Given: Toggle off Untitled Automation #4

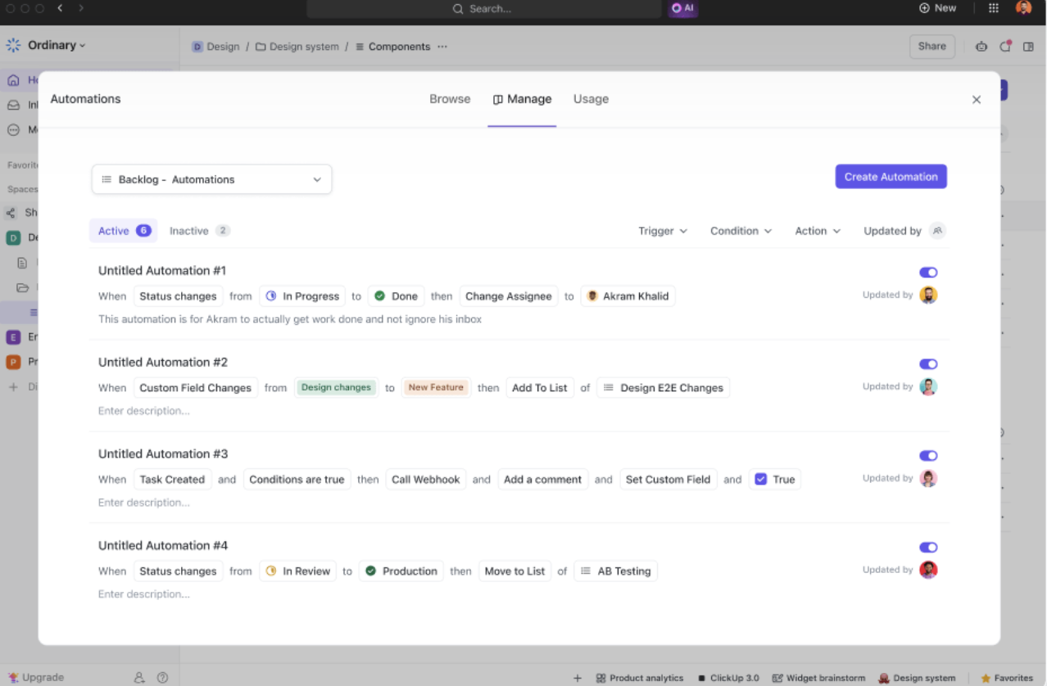Looking at the screenshot, I should [928, 548].
